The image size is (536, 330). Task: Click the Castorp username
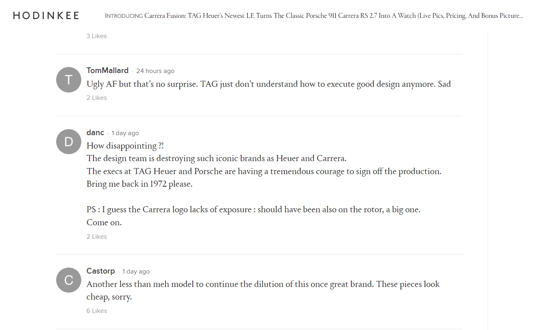click(x=100, y=271)
